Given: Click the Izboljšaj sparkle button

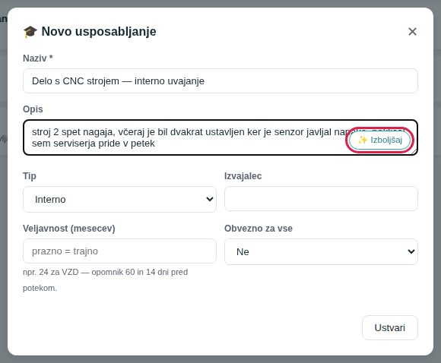Looking at the screenshot, I should [379, 140].
